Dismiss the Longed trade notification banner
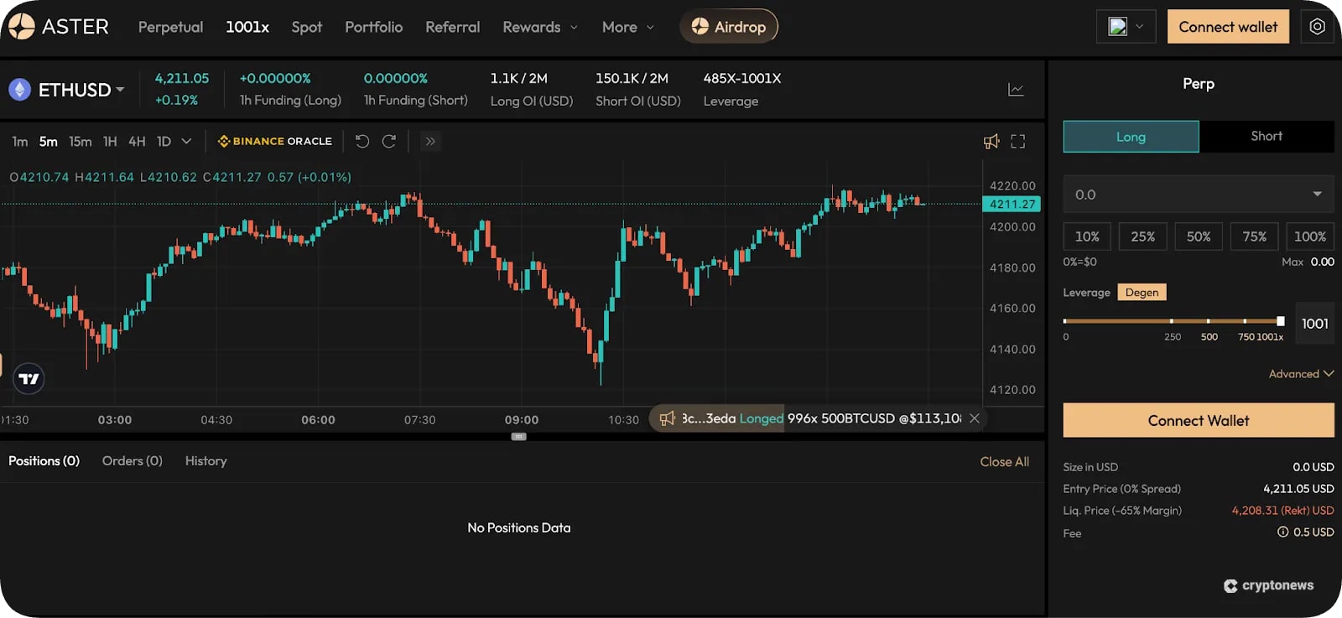 975,418
